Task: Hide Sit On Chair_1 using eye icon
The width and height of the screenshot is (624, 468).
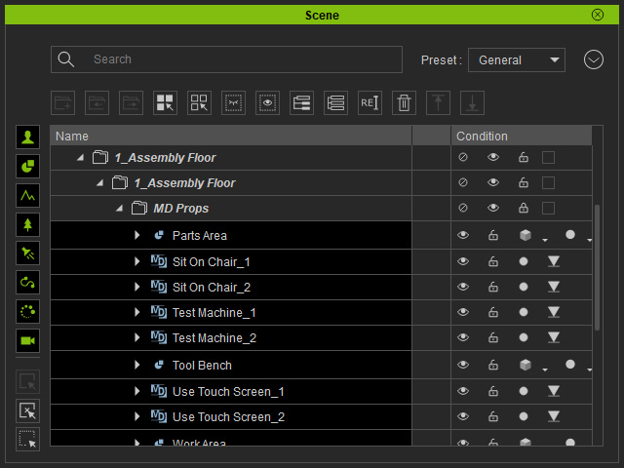Action: tap(463, 261)
